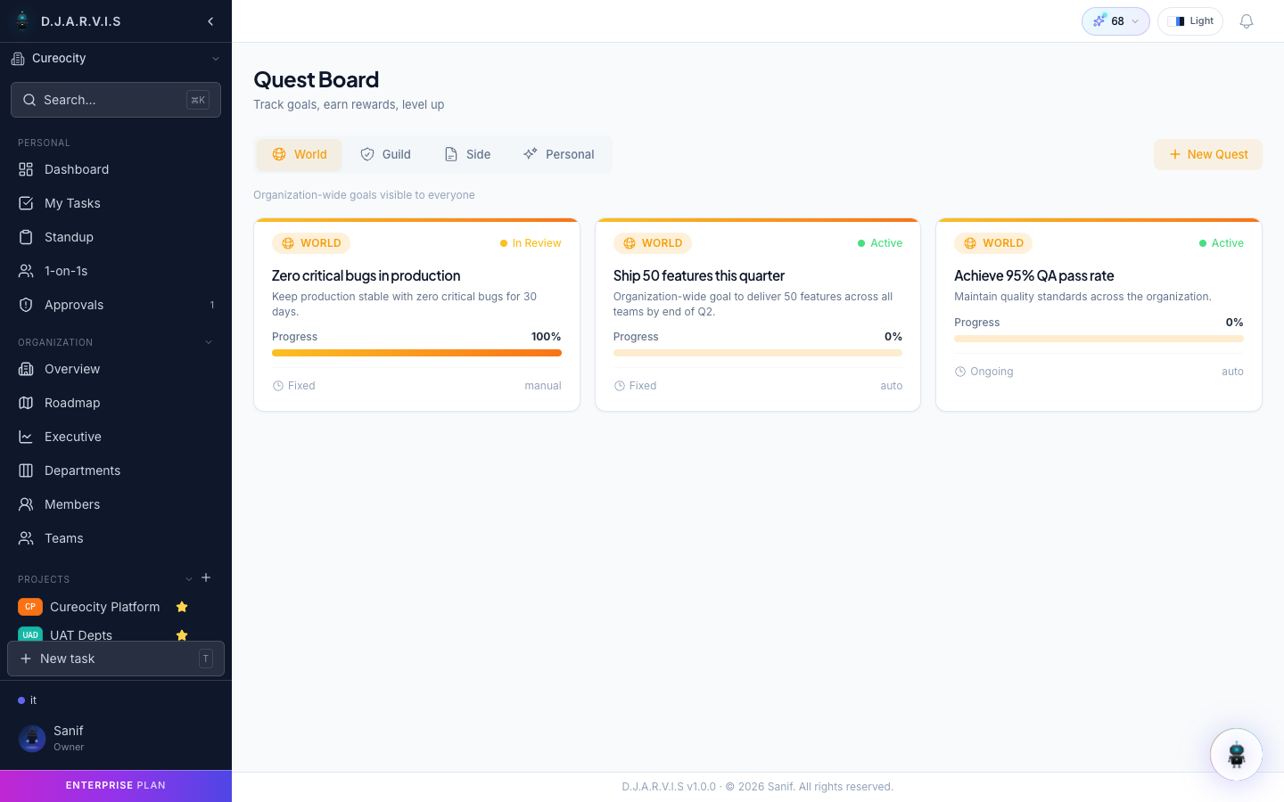Image resolution: width=1284 pixels, height=802 pixels.
Task: Click the Ongoing clock icon
Action: pyautogui.click(x=960, y=372)
